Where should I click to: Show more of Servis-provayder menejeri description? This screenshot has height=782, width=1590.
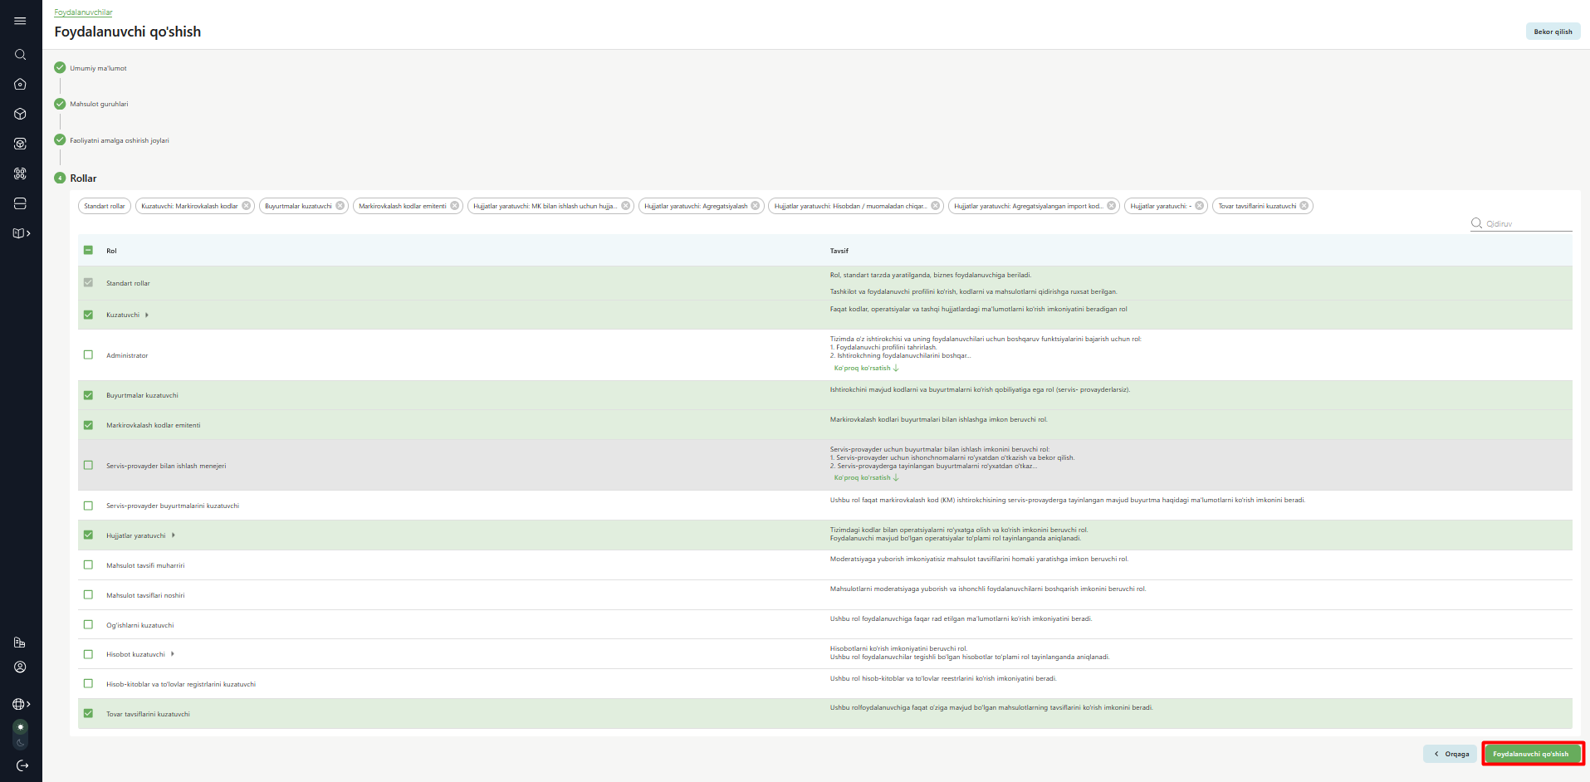866,477
